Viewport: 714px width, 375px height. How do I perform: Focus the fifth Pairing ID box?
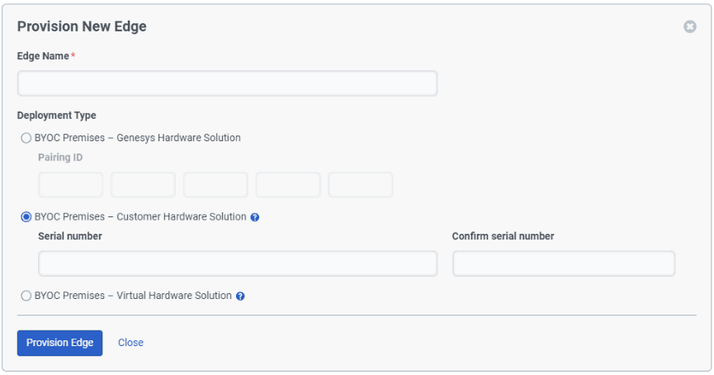pyautogui.click(x=361, y=185)
